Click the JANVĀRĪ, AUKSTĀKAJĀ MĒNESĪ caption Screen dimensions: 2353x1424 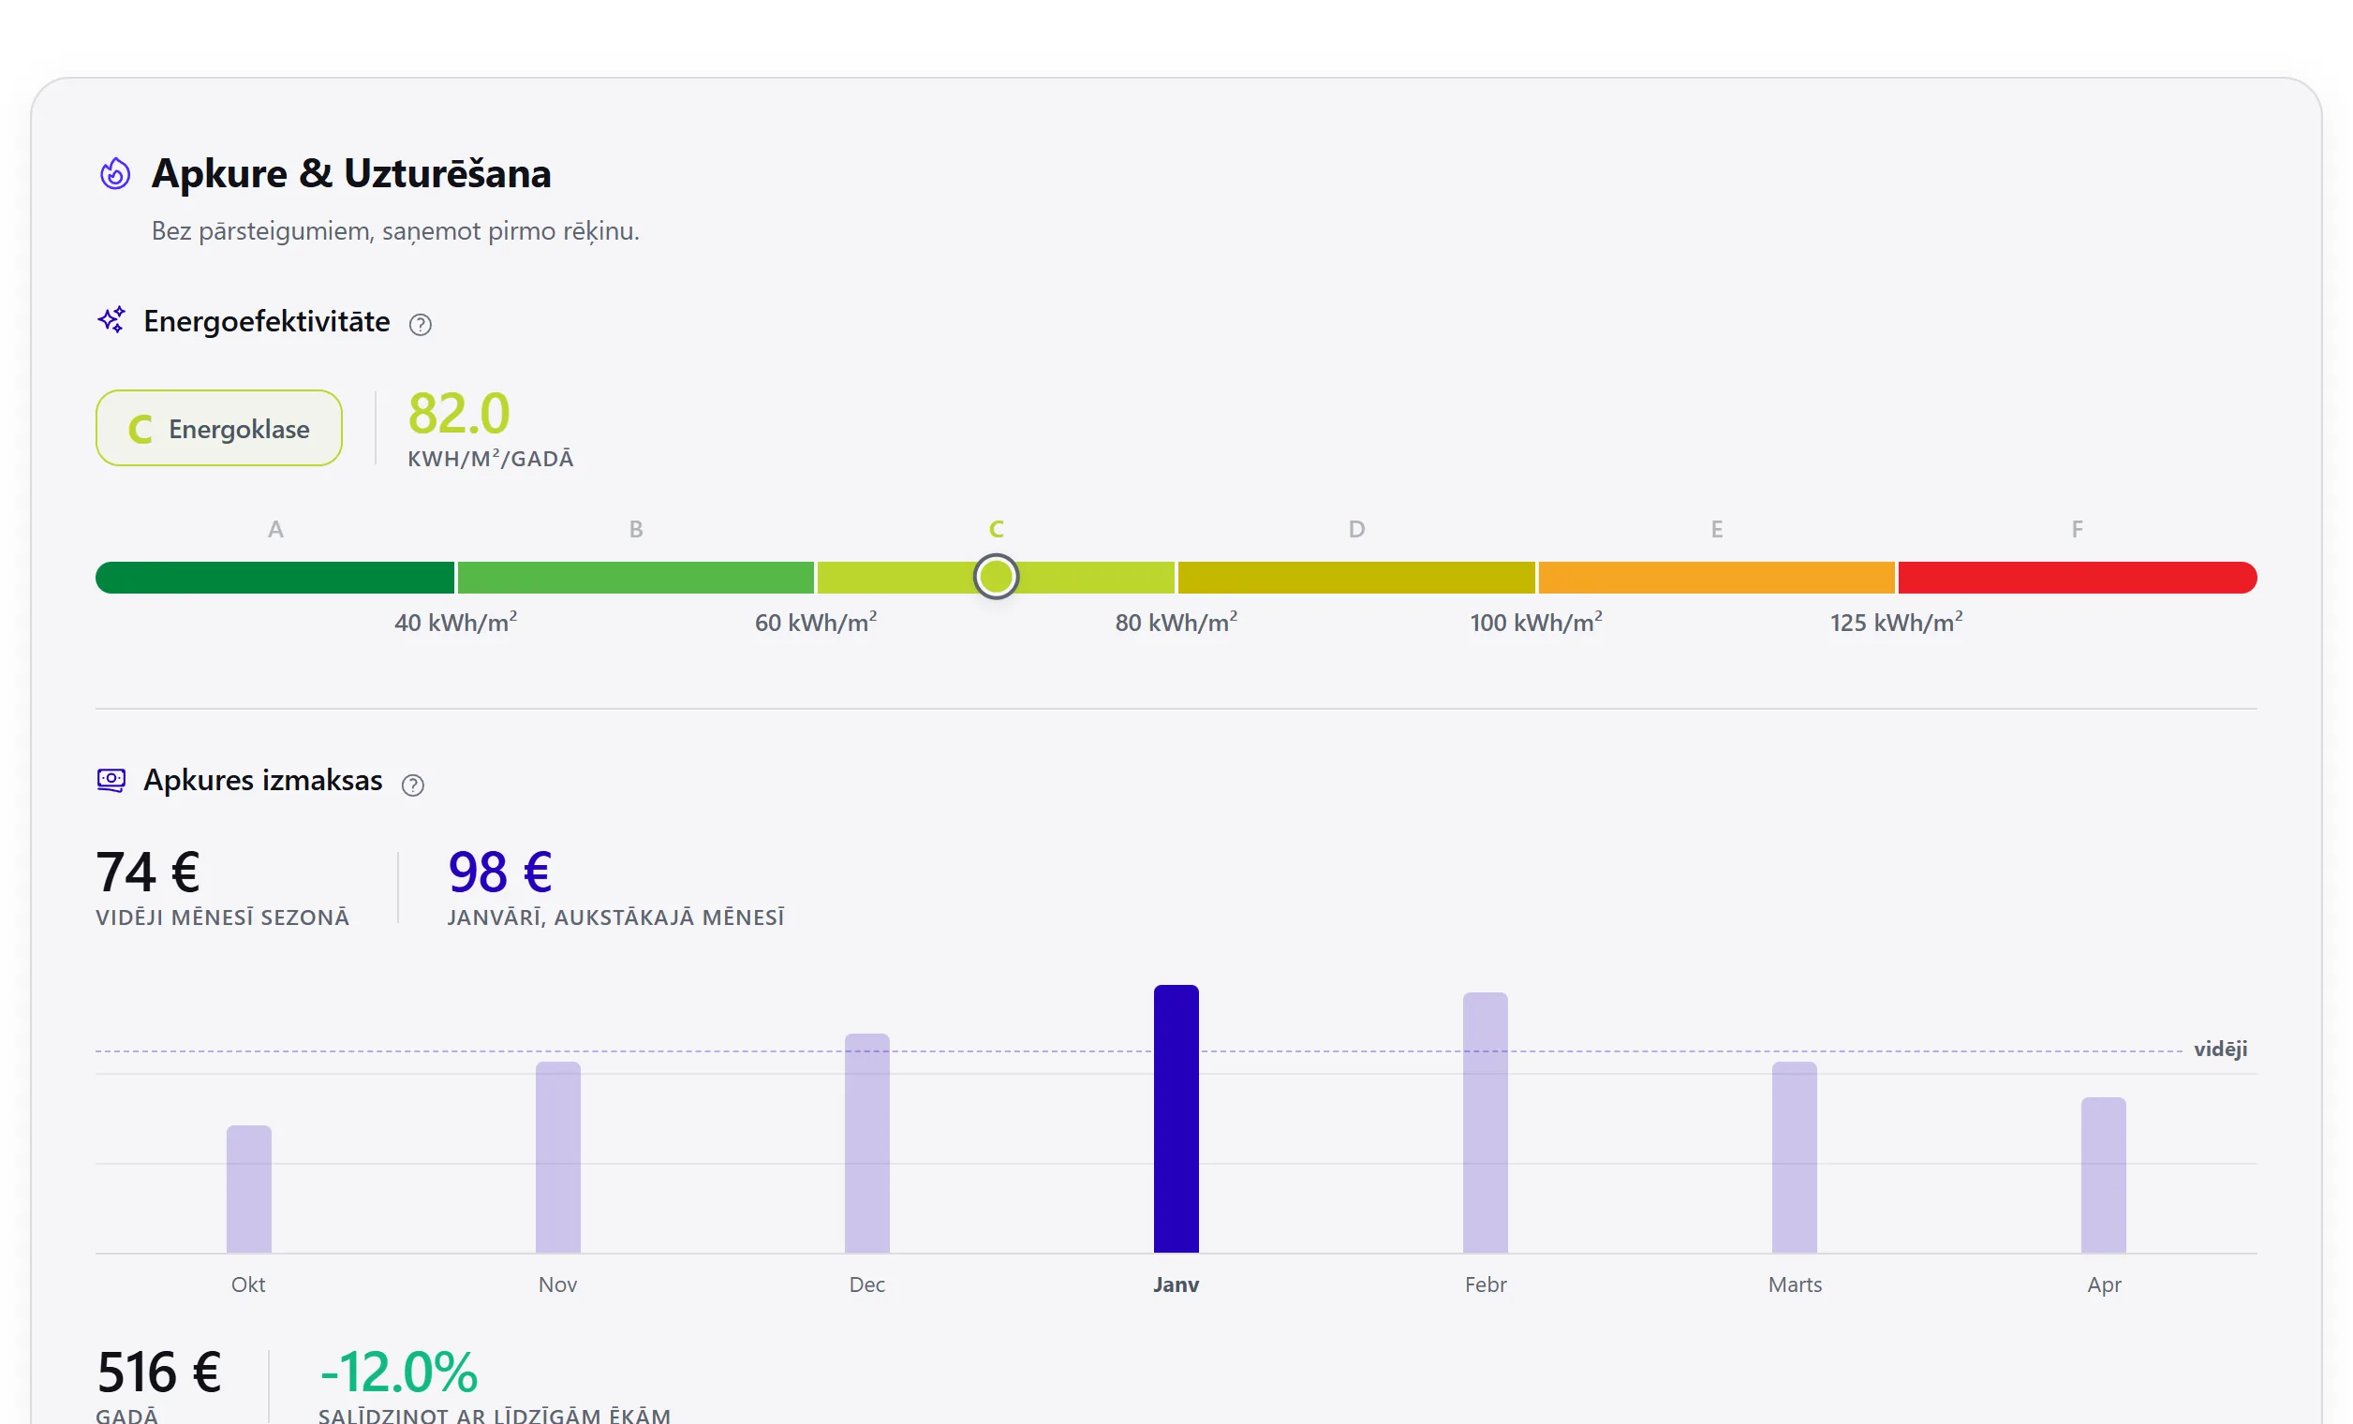tap(616, 918)
